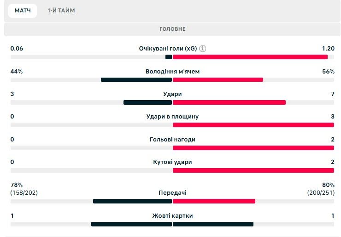
Task: Click the Передачі stat label
Action: 172,193
